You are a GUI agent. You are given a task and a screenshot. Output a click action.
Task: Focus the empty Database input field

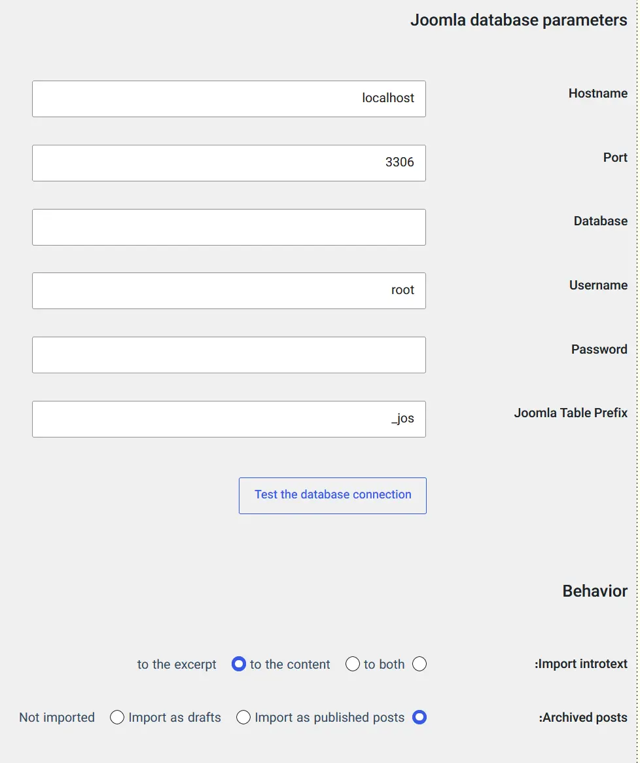click(228, 227)
